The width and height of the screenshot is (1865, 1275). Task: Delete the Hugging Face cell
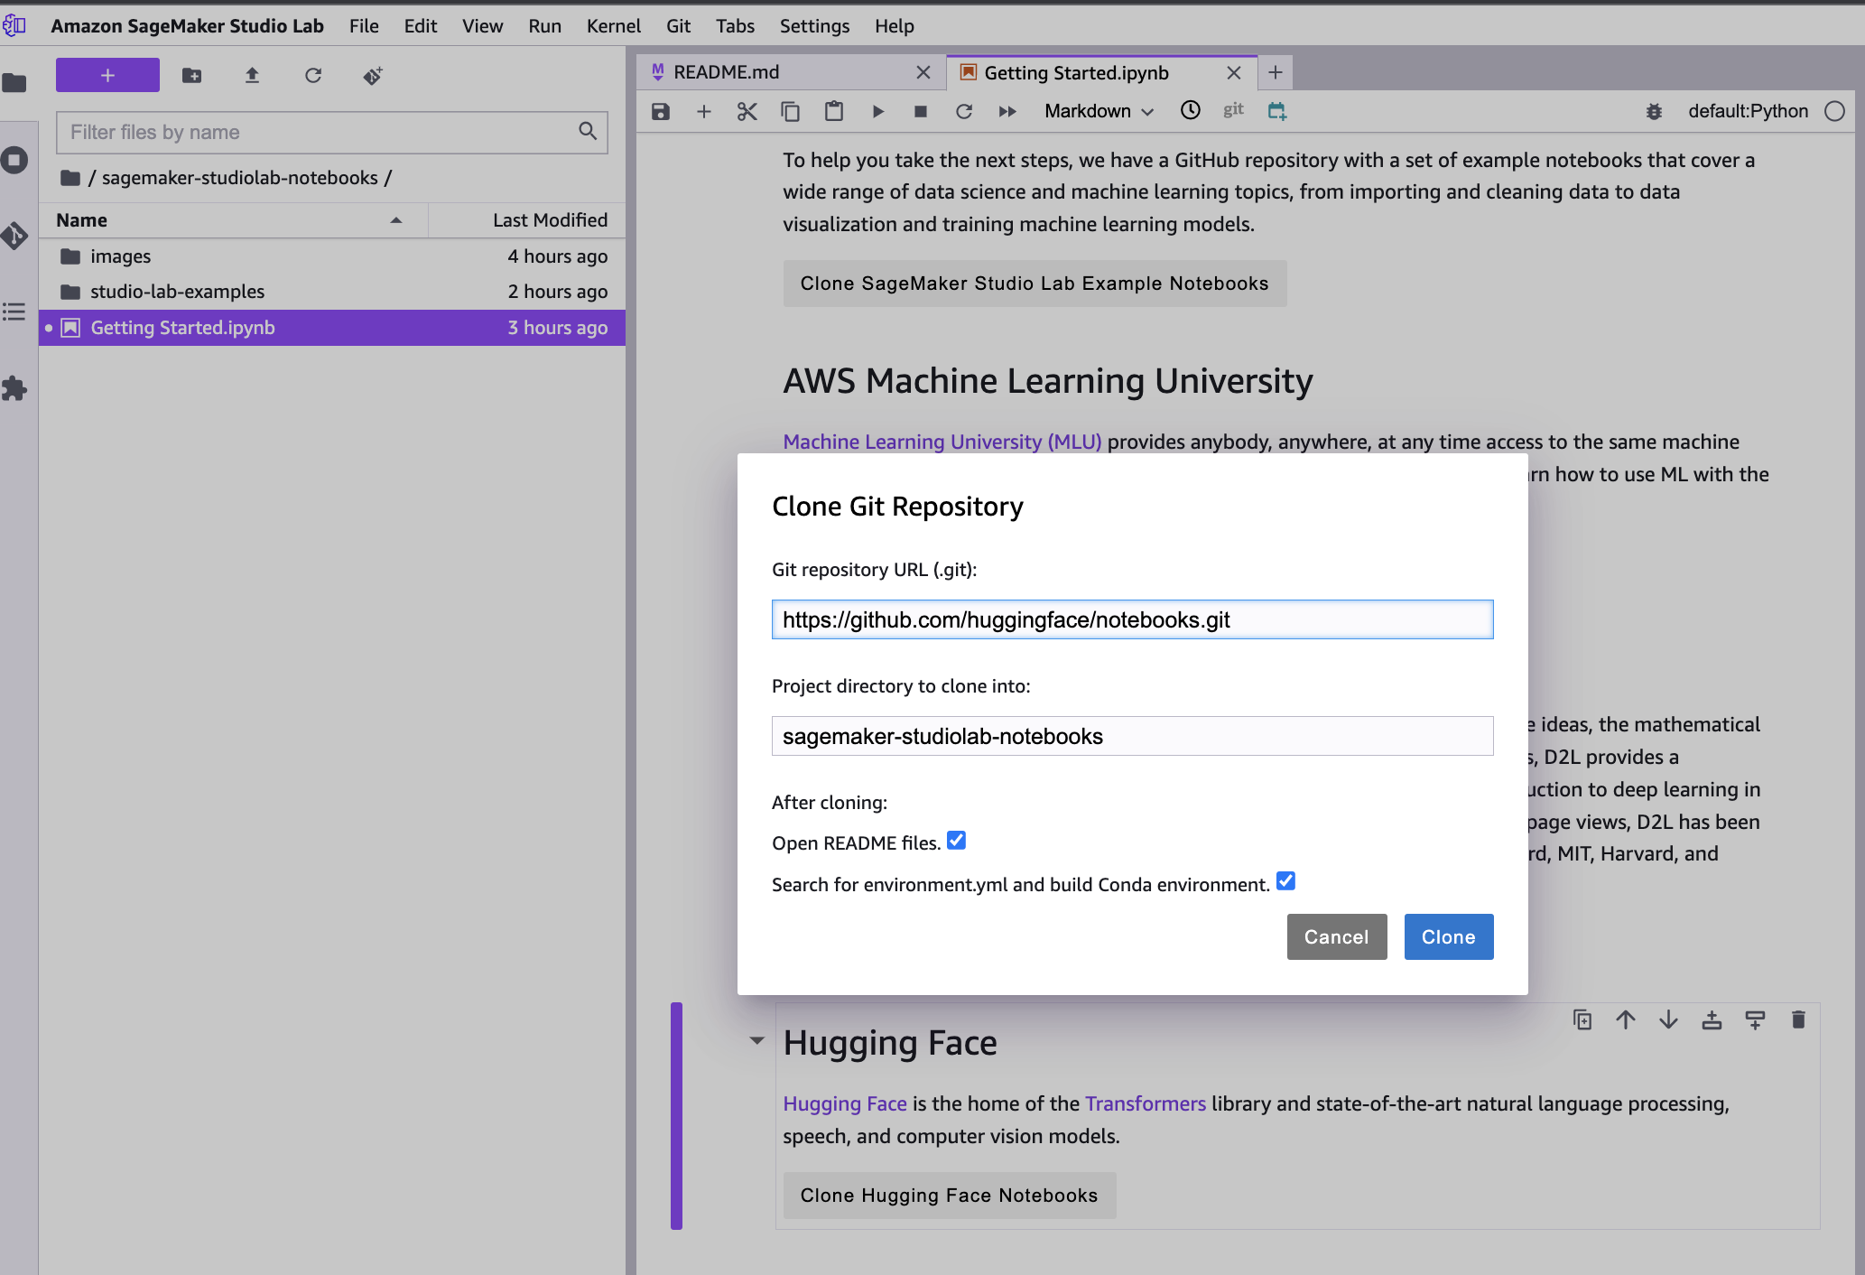(x=1798, y=1019)
